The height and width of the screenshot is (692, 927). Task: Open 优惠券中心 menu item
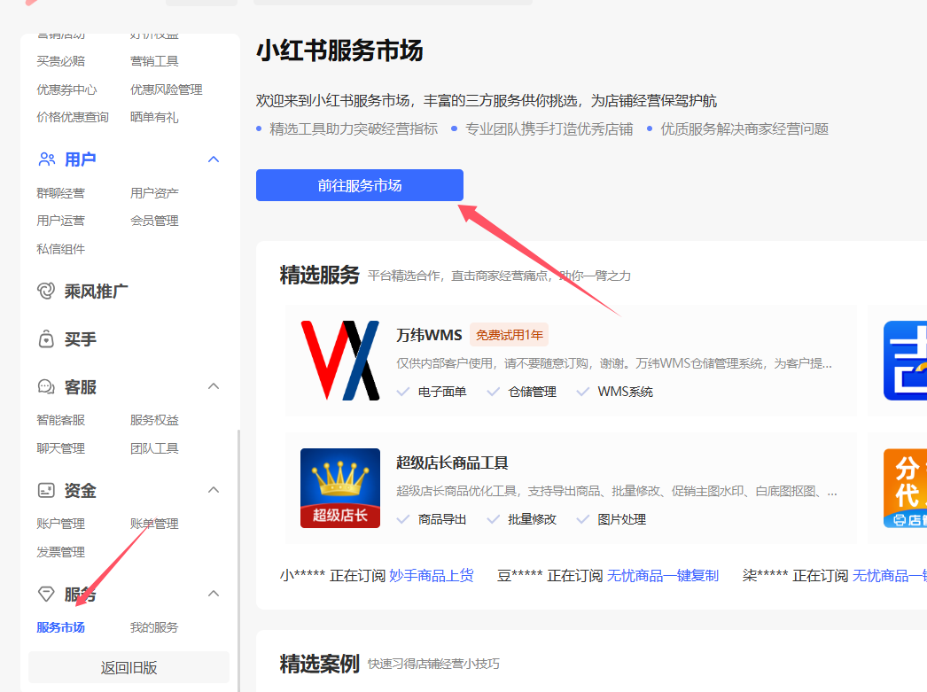[x=66, y=89]
